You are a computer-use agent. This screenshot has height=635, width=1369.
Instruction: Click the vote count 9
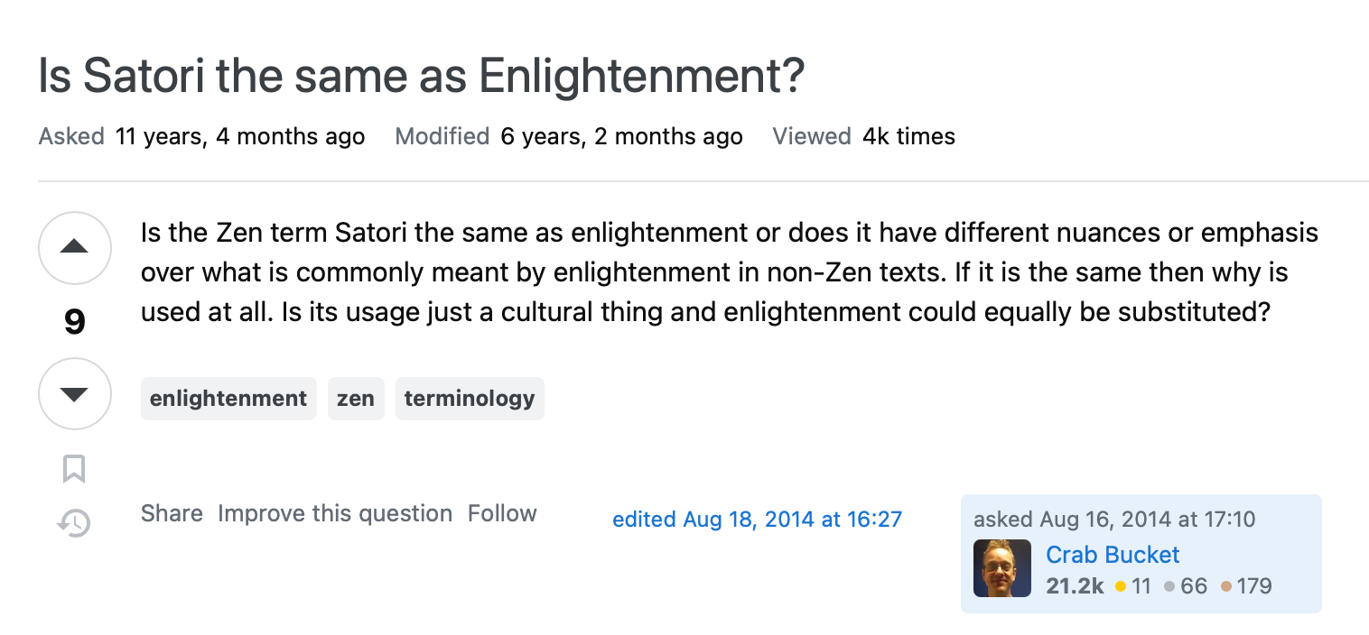click(74, 322)
